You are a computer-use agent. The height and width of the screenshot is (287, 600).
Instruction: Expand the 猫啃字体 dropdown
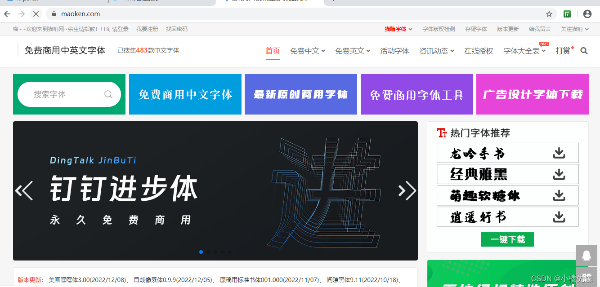tap(399, 29)
